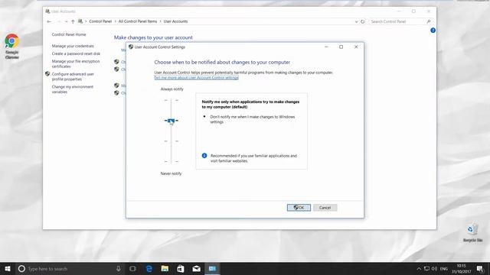This screenshot has height=275, width=490.
Task: Click User Accounts breadcrumb segment
Action: point(175,21)
